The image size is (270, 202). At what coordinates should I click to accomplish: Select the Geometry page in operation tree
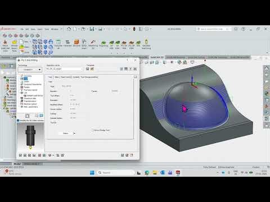click(x=28, y=76)
